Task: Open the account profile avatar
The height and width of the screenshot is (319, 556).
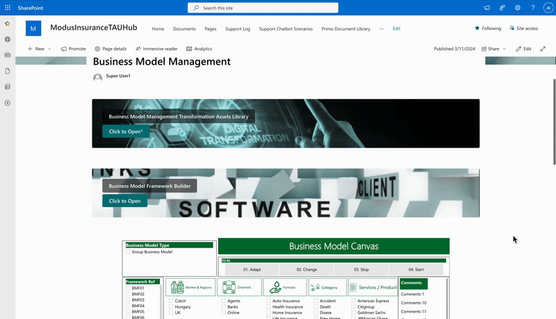Action: 548,8
